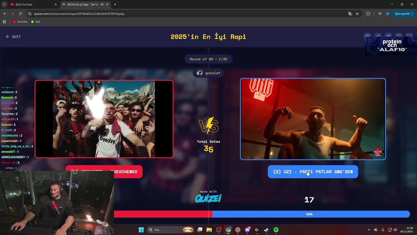Click the address bar URL field
This screenshot has width=417, height=235.
click(186, 14)
